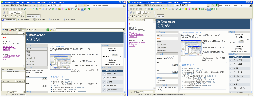Toggle the Ret checkbox in Joint Browser bar
This screenshot has width=254, height=97.
click(28, 30)
